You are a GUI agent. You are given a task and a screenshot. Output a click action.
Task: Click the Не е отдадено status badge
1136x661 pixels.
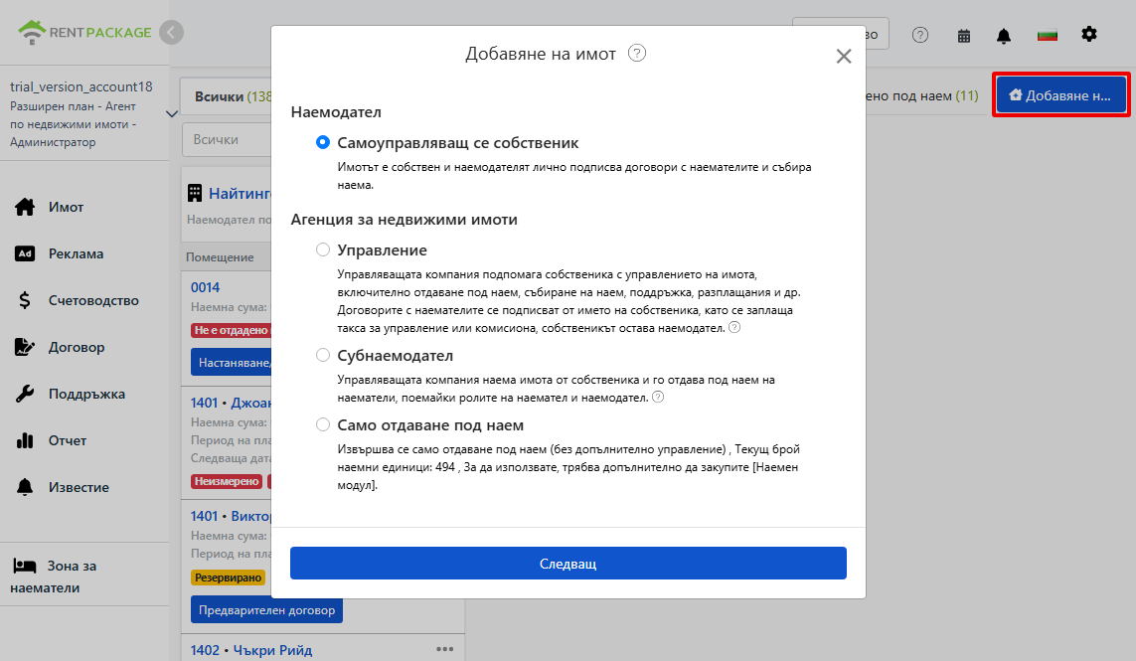(x=232, y=330)
